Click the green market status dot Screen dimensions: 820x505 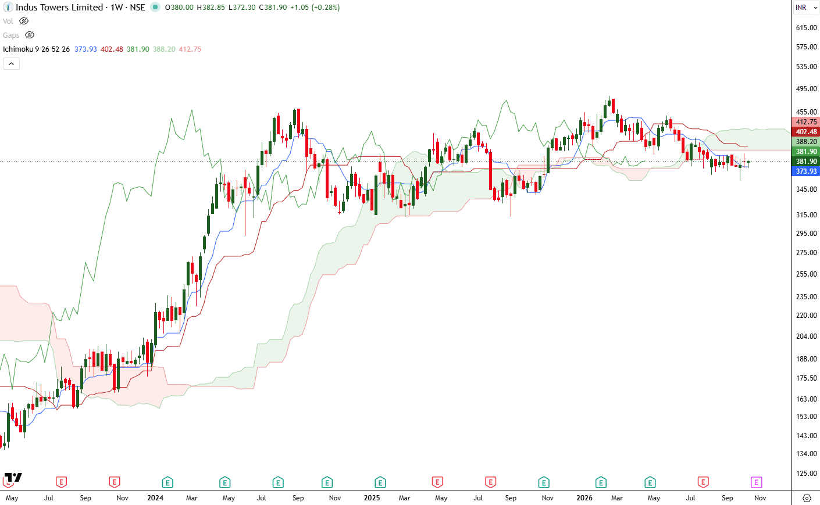pos(155,8)
